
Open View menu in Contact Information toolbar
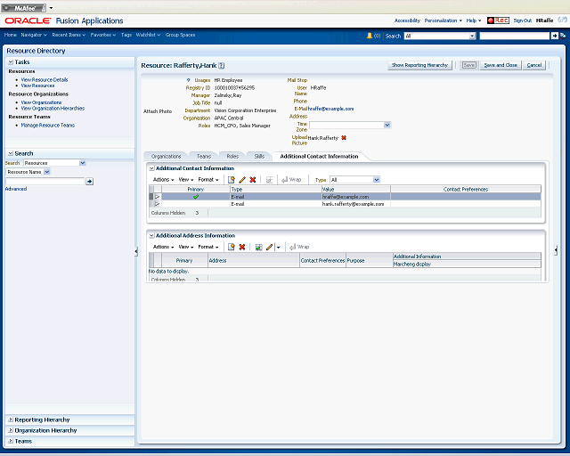pos(186,180)
